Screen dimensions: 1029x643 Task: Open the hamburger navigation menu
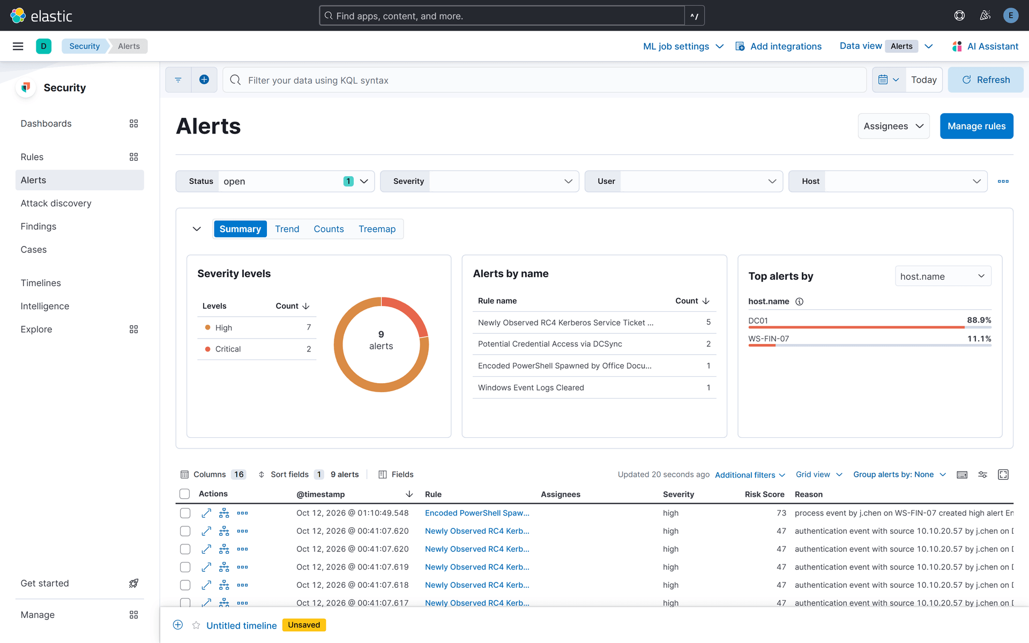18,46
